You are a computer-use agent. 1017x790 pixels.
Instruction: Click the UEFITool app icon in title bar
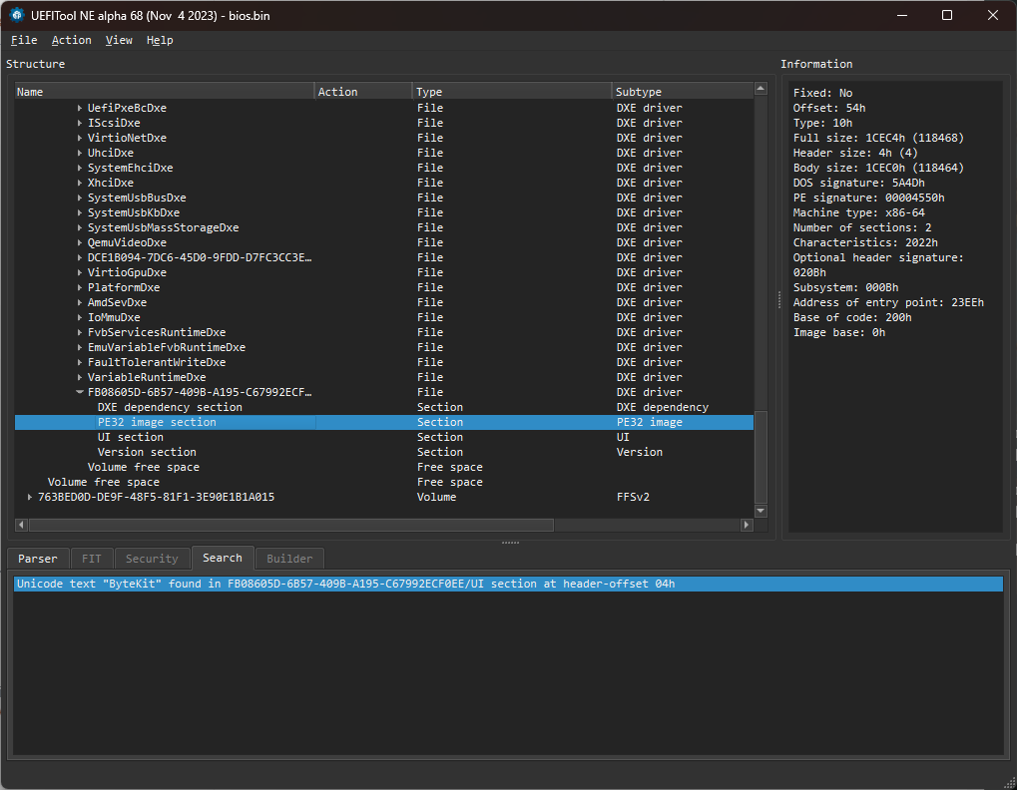tap(18, 15)
